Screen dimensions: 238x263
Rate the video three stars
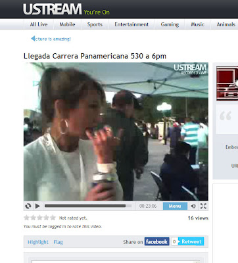(x=39, y=218)
